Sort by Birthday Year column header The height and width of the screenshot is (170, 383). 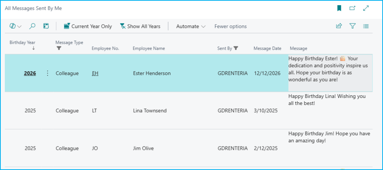22,43
